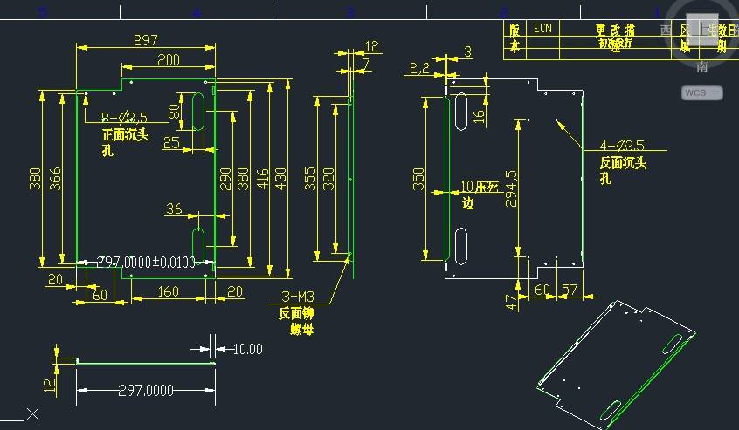The image size is (739, 430).
Task: Select the 3-M3 rivet nut leader note
Action: click(x=296, y=296)
